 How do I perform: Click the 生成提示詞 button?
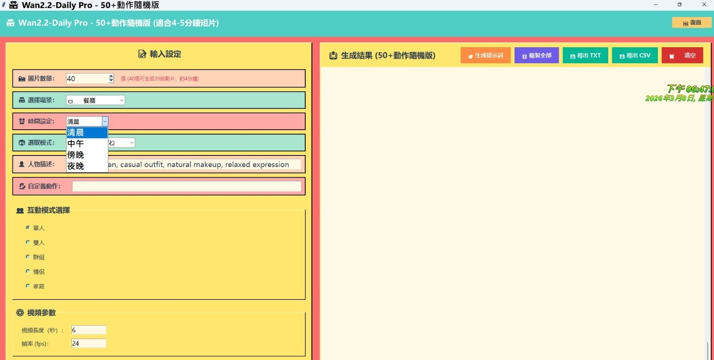coord(486,55)
